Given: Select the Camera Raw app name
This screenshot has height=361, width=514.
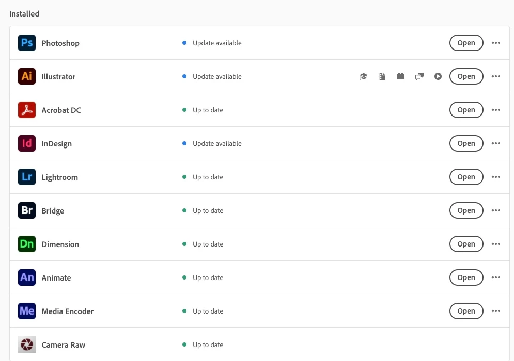Looking at the screenshot, I should tap(63, 345).
